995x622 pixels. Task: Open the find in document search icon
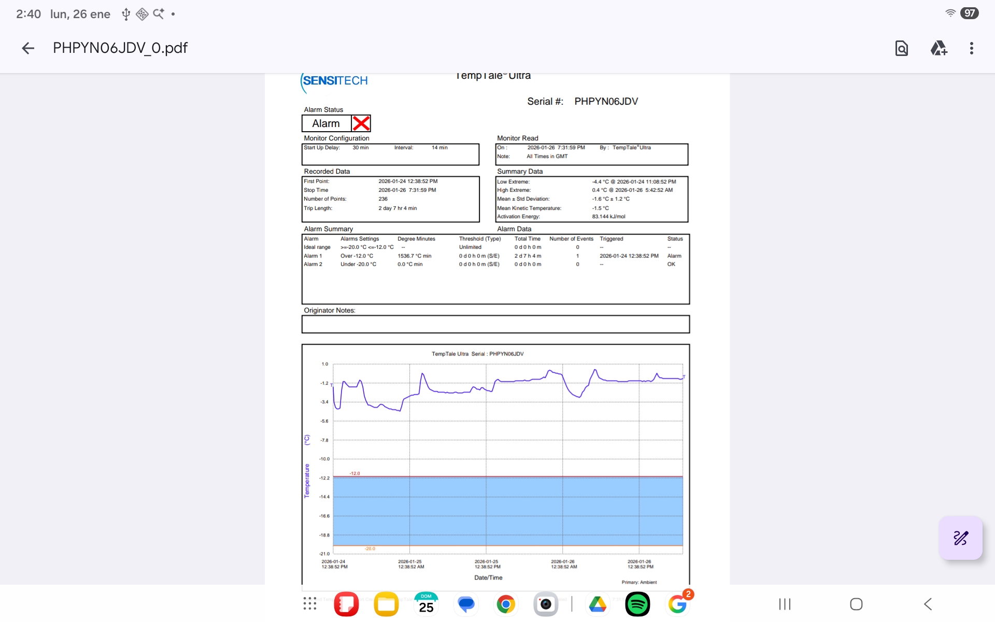901,48
